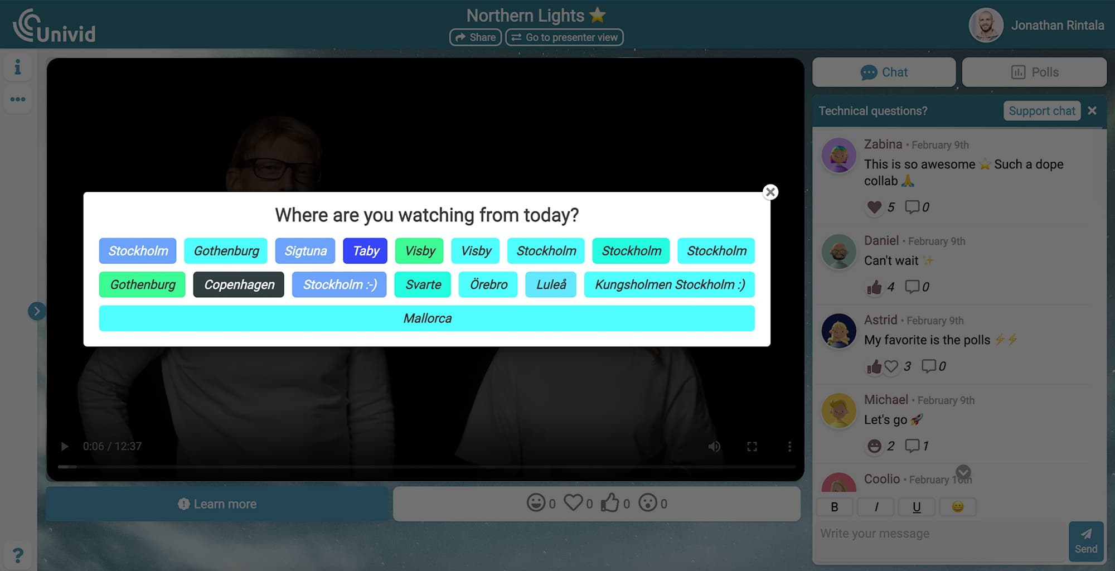This screenshot has width=1115, height=571.
Task: Toggle underline text formatting in chat
Action: coord(917,507)
